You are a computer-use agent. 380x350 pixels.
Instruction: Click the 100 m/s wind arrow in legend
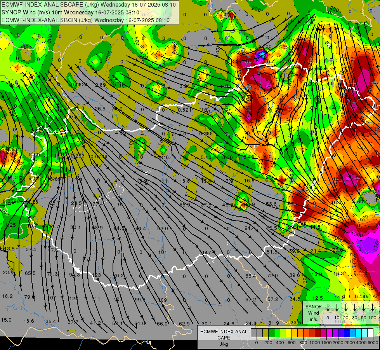click(x=373, y=307)
